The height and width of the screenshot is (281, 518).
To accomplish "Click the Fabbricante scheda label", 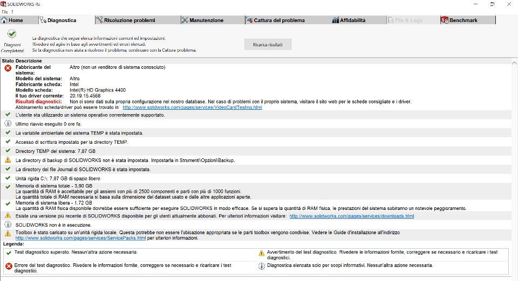I will [x=39, y=85].
